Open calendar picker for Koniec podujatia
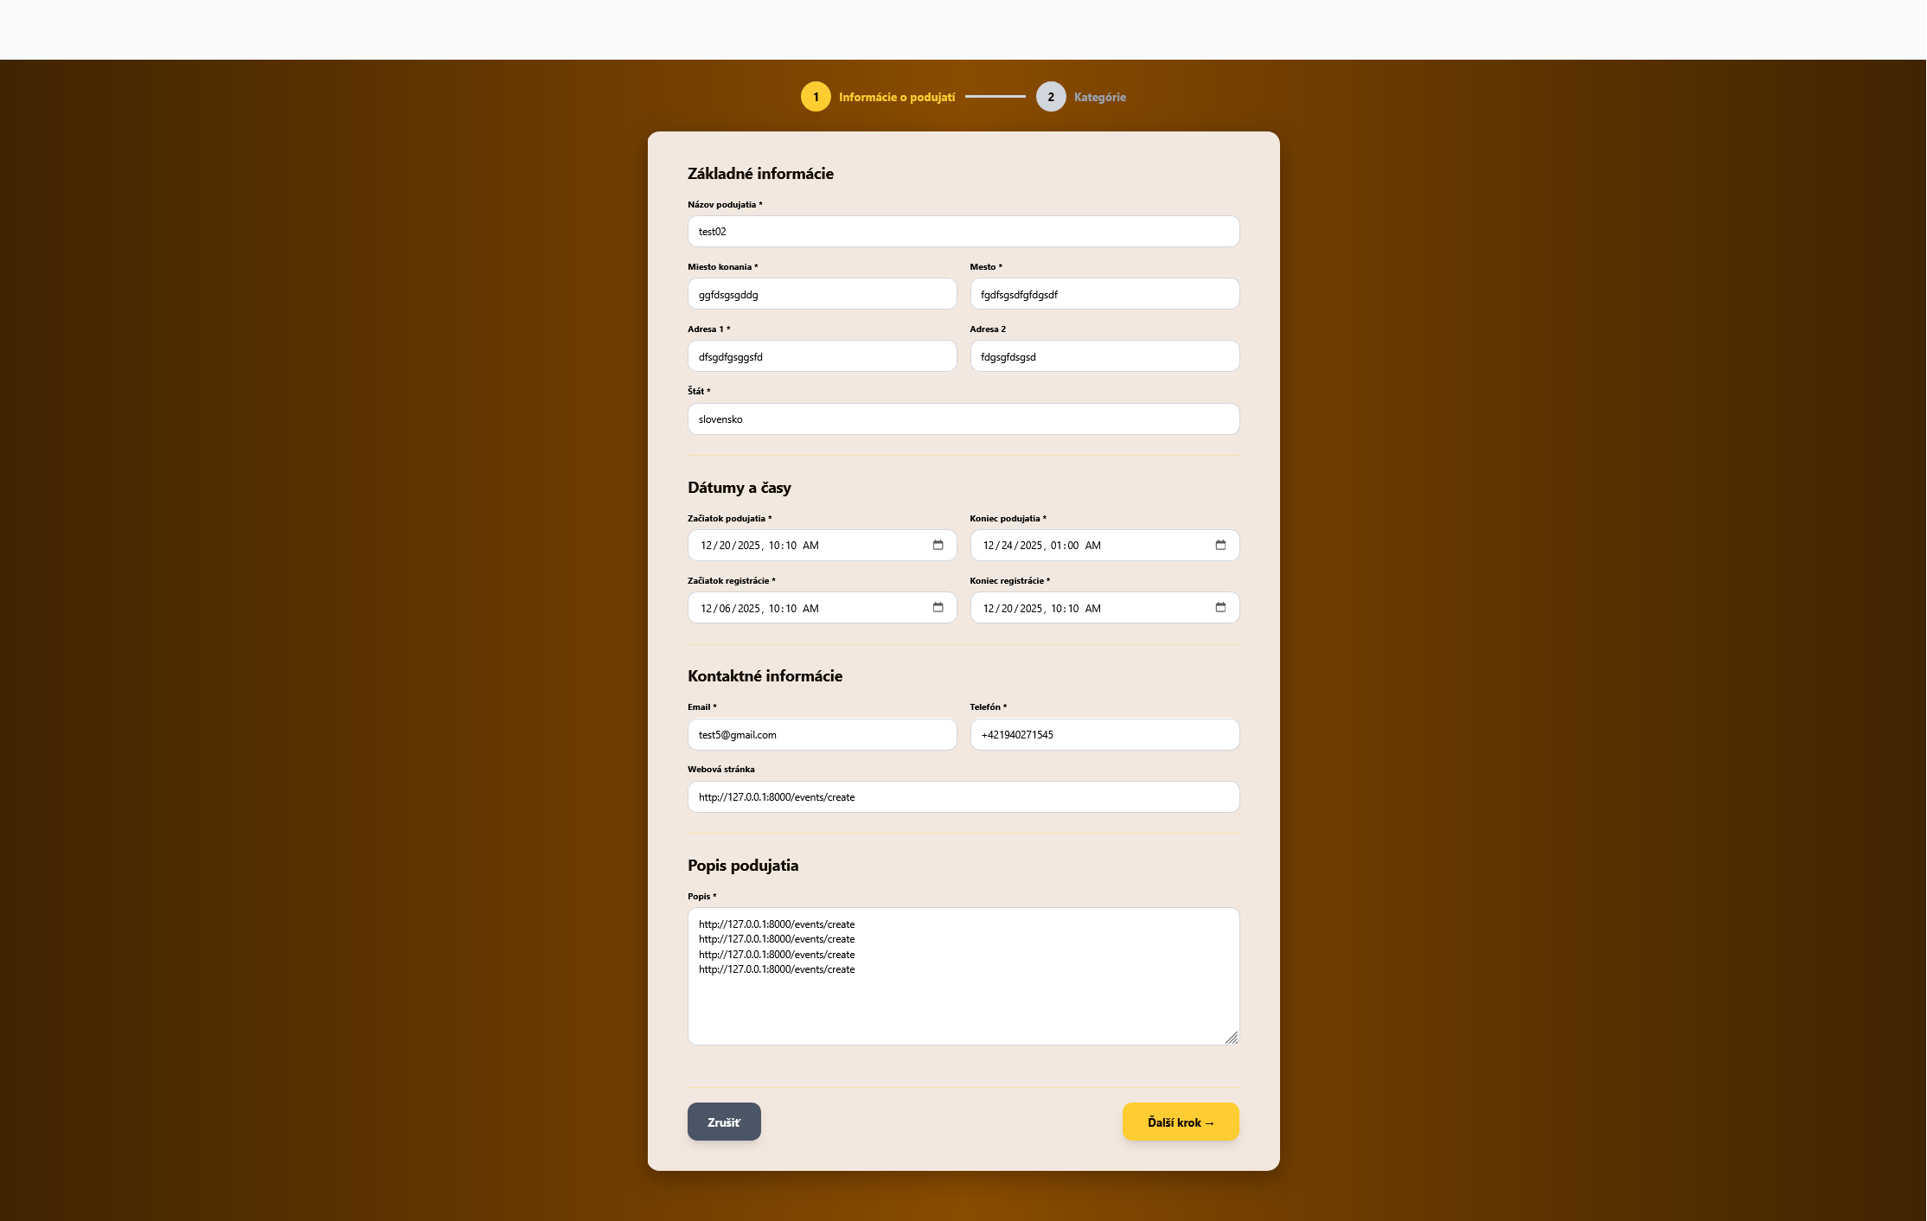The width and height of the screenshot is (1927, 1221). 1220,545
